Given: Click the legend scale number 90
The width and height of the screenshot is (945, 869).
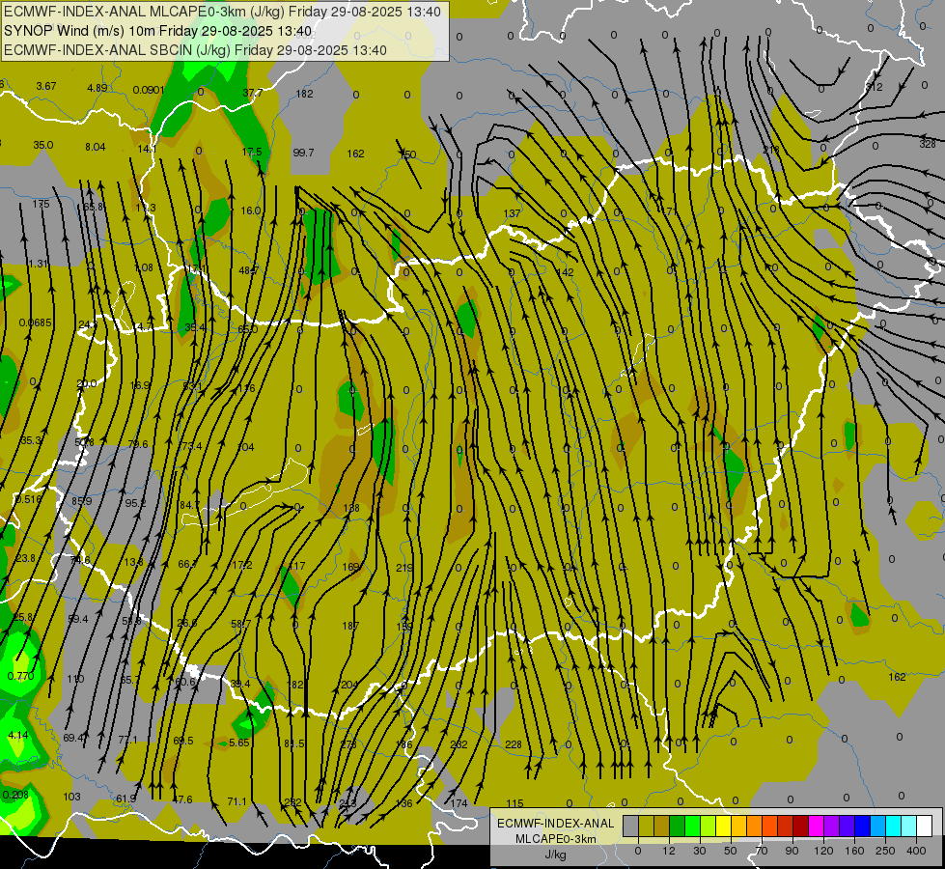Looking at the screenshot, I should pos(792,851).
